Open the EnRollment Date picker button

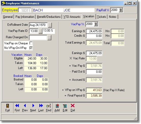click(50, 25)
